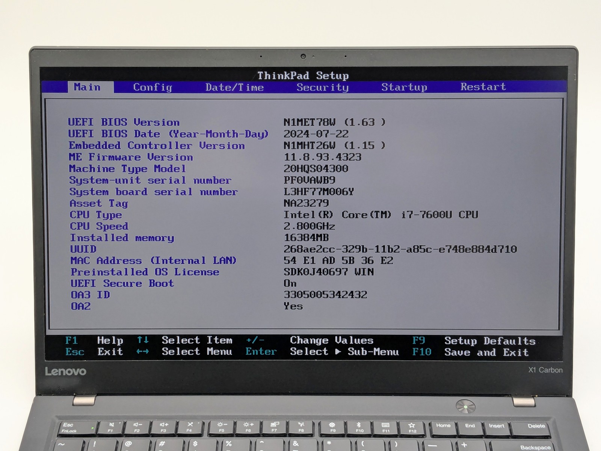
Task: Click the Enter Select Sub-Menu hint
Action: 322,352
